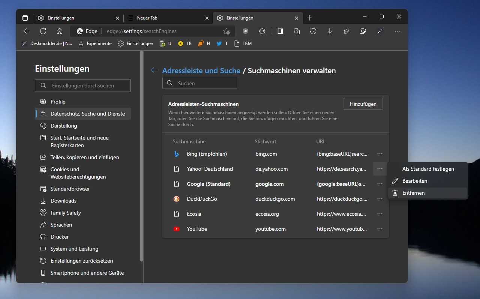Open Profile settings section
This screenshot has width=480, height=299.
click(83, 102)
